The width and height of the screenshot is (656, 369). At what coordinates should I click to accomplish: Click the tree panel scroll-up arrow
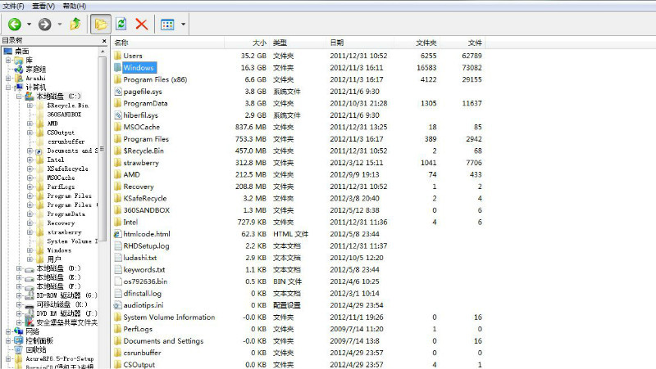(x=103, y=52)
